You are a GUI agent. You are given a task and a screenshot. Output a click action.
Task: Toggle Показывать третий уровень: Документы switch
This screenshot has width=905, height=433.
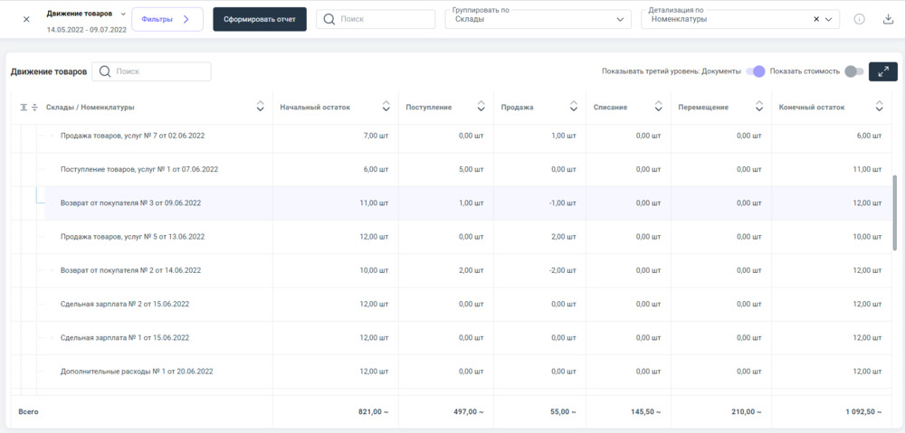pyautogui.click(x=757, y=71)
